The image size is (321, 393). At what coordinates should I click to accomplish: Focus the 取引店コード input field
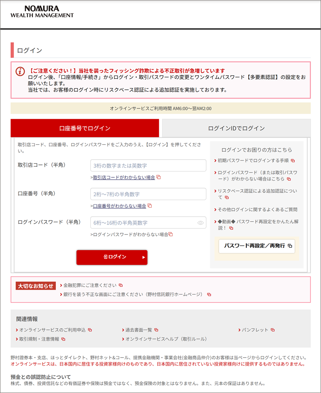click(x=148, y=166)
